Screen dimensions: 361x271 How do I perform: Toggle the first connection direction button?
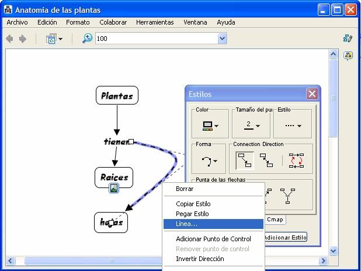coord(244,160)
